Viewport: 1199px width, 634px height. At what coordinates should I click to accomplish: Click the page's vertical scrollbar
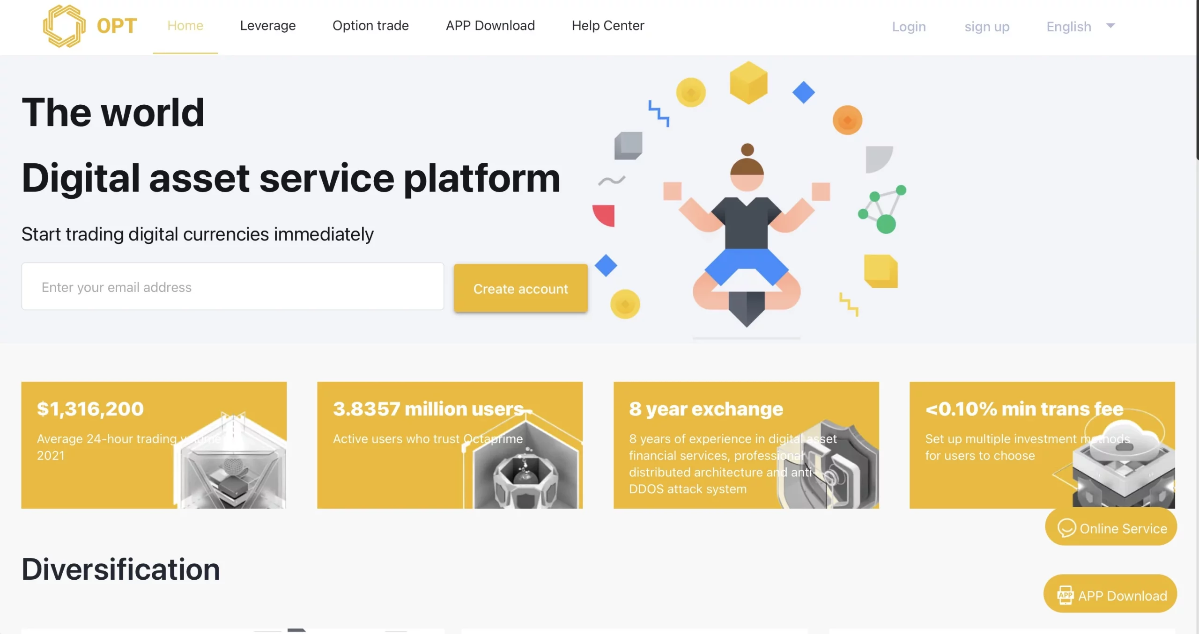[x=1197, y=80]
